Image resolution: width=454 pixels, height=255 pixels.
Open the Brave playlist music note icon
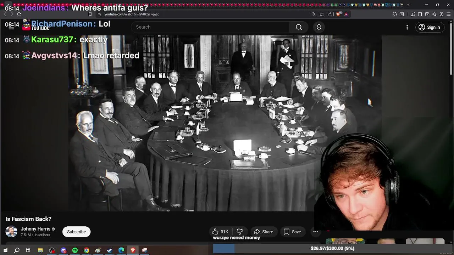(413, 14)
